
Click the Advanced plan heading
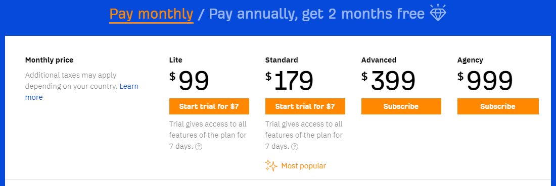[x=379, y=60]
